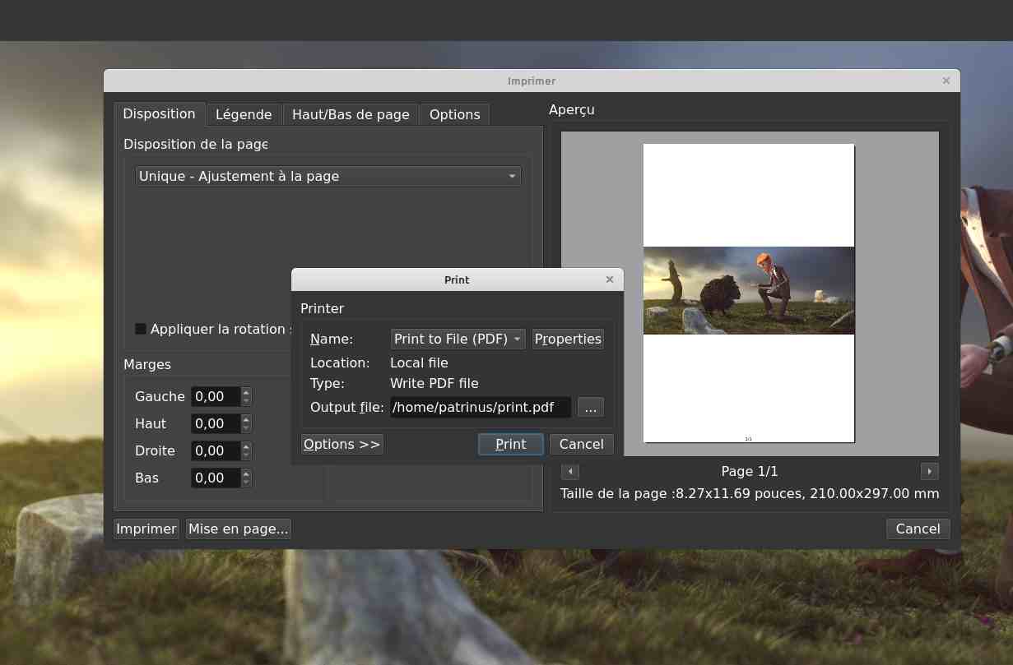Go to previous preview page arrow

point(570,471)
